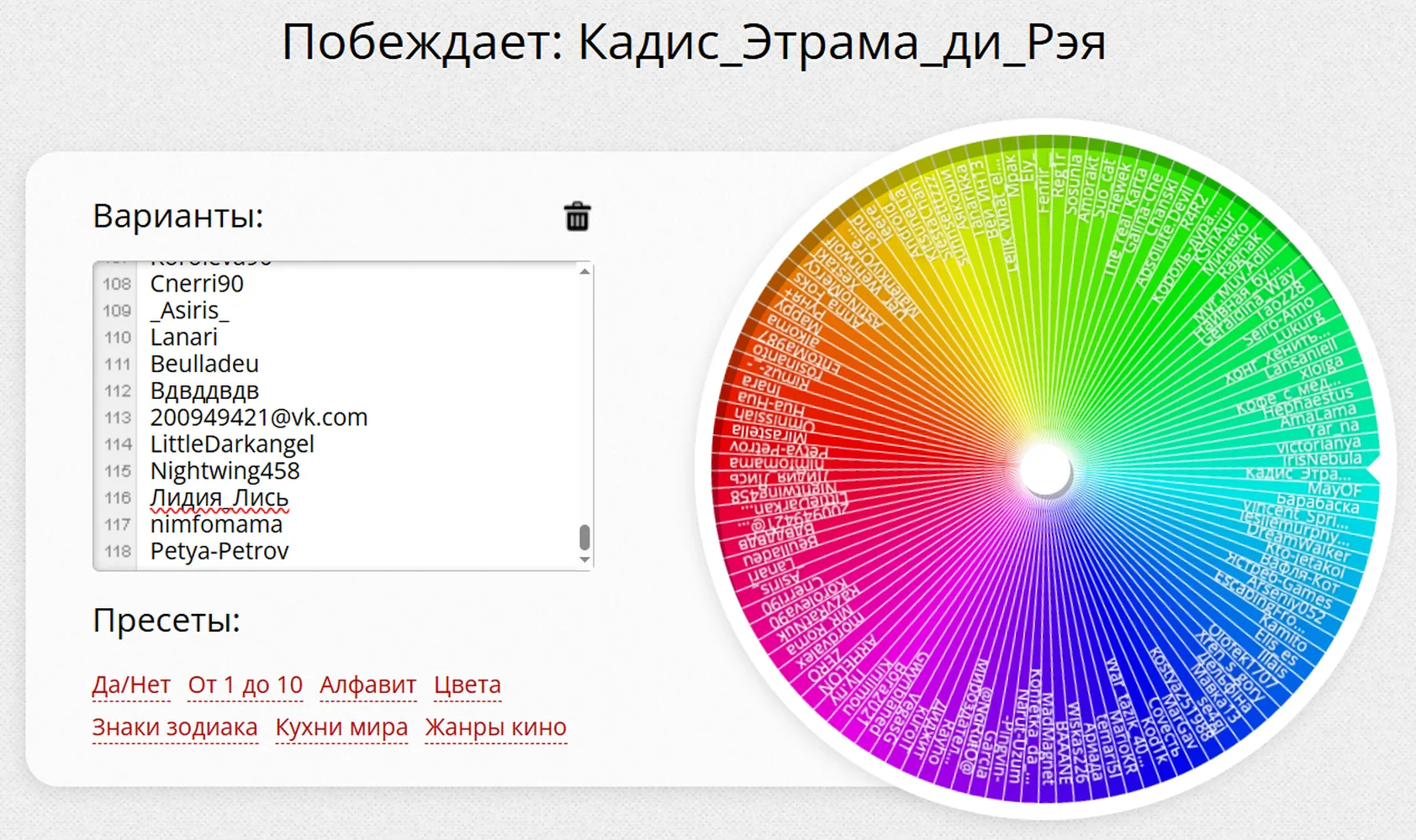Click the Lanari list entry

pos(183,338)
